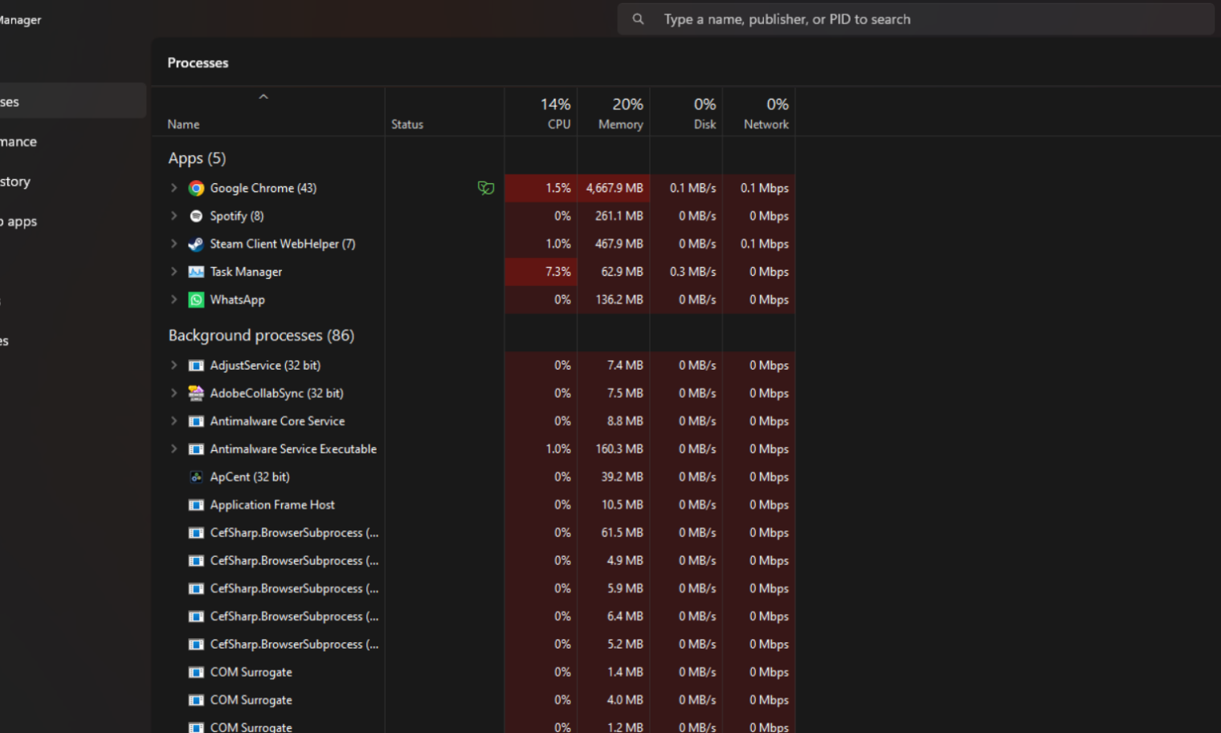Expand the AdobeCollabSync (32 bit) row
This screenshot has width=1221, height=733.
click(174, 393)
